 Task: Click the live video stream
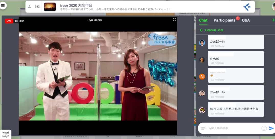coord(98,76)
